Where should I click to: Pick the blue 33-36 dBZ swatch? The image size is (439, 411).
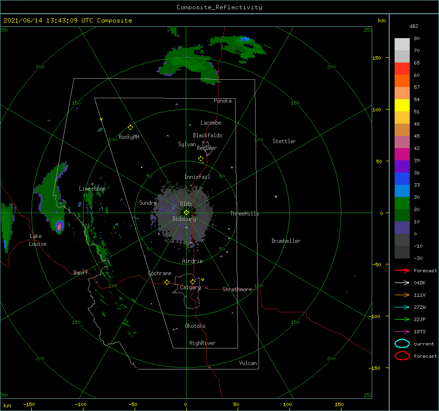[x=402, y=179]
